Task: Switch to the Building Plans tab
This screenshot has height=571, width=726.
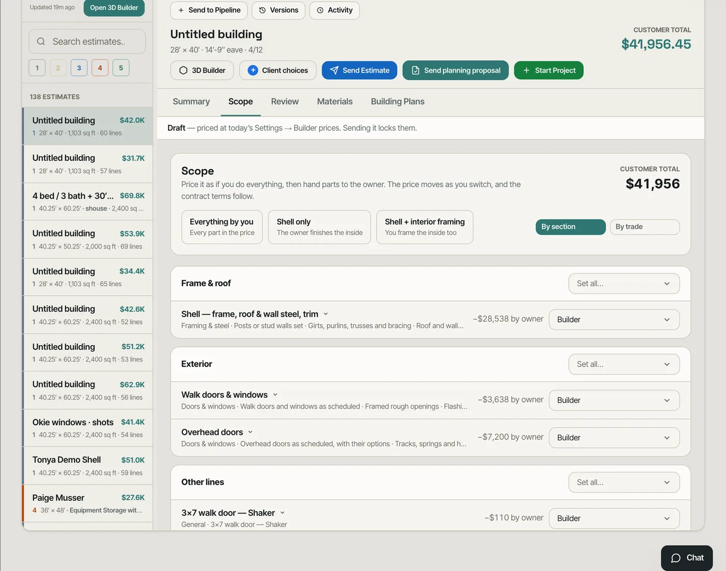Action: [398, 102]
